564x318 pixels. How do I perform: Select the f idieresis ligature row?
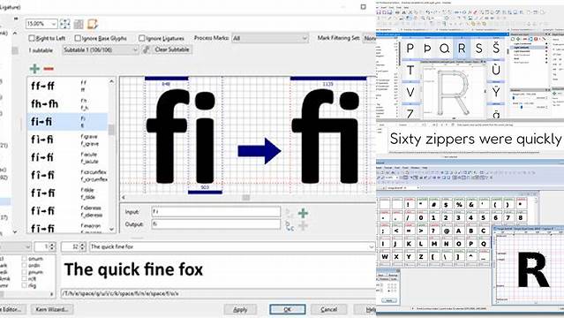[67, 211]
